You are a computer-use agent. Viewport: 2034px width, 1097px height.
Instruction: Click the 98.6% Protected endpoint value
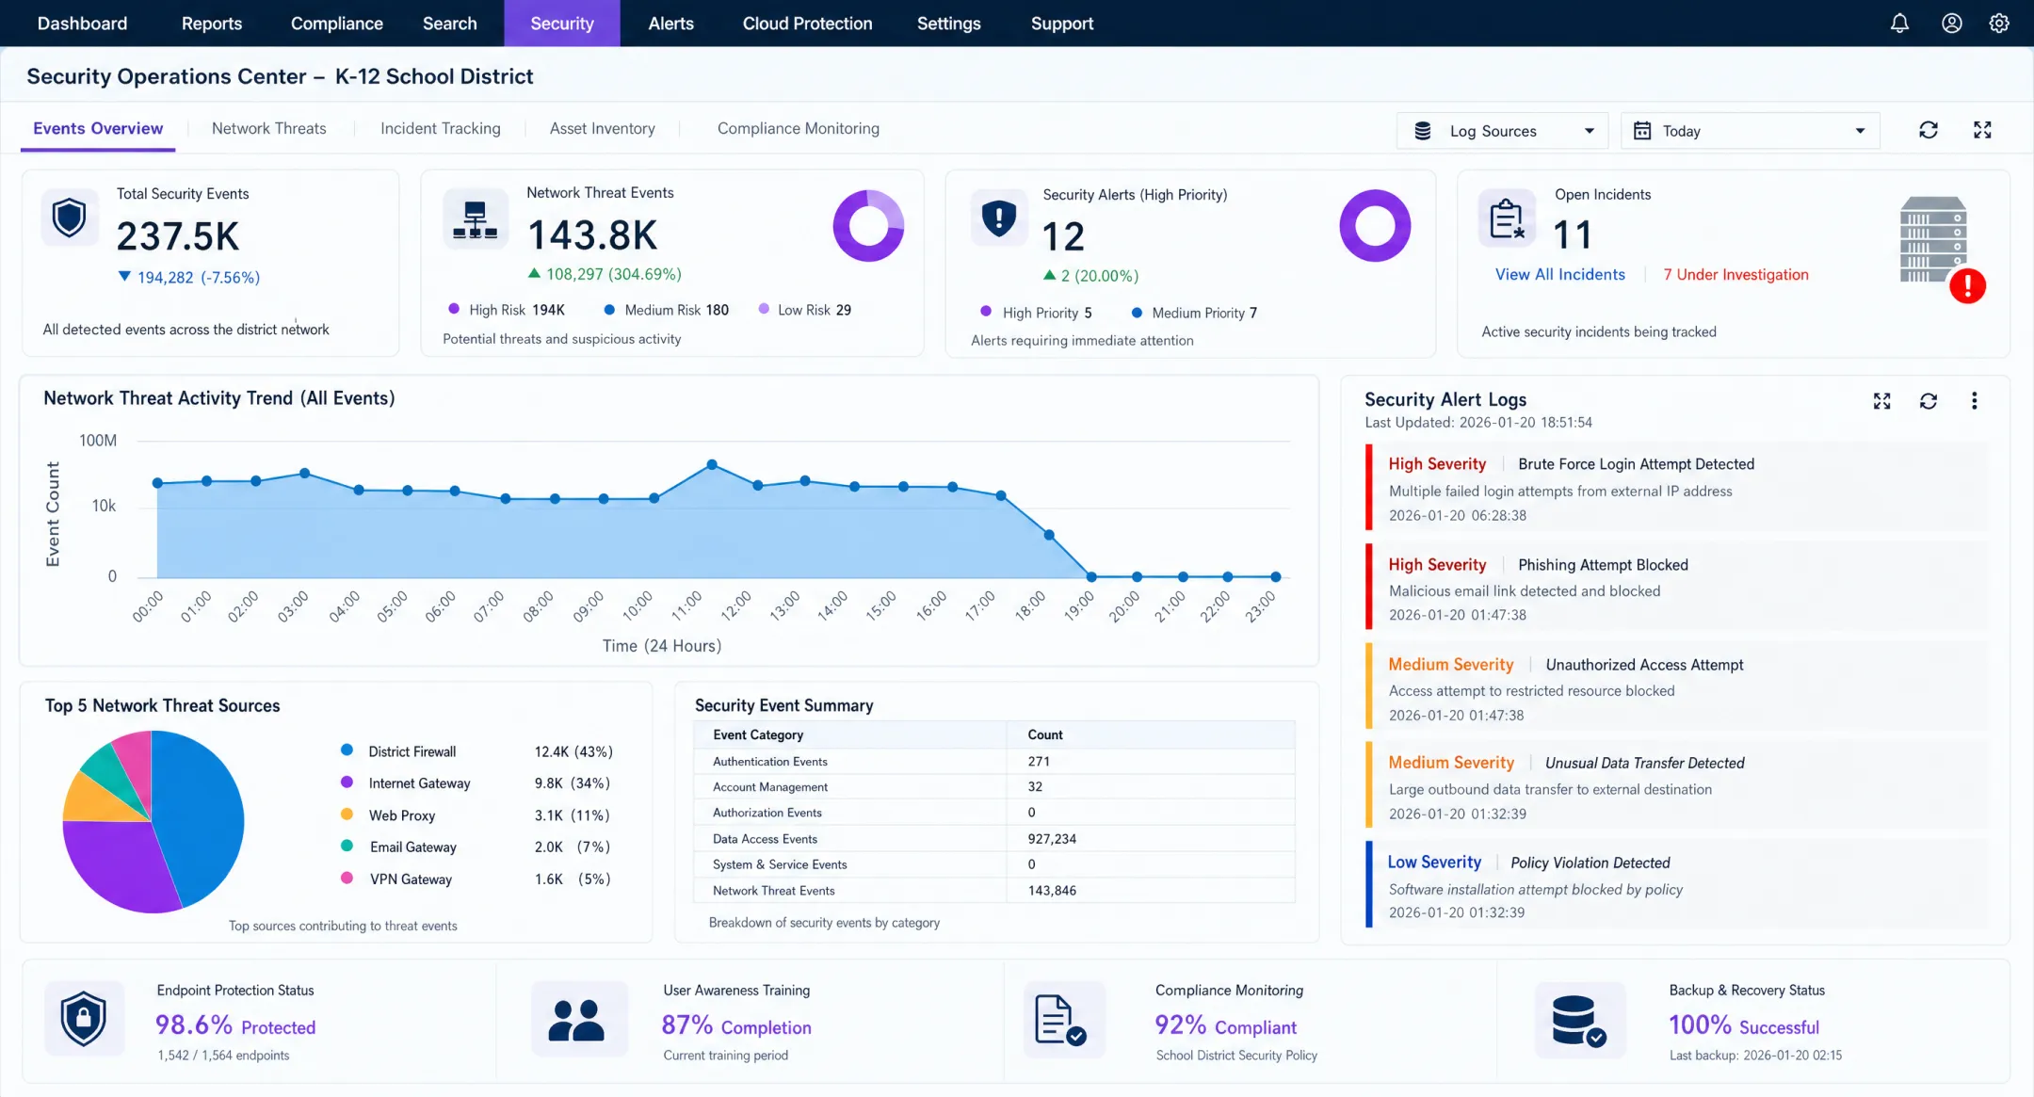click(235, 1025)
